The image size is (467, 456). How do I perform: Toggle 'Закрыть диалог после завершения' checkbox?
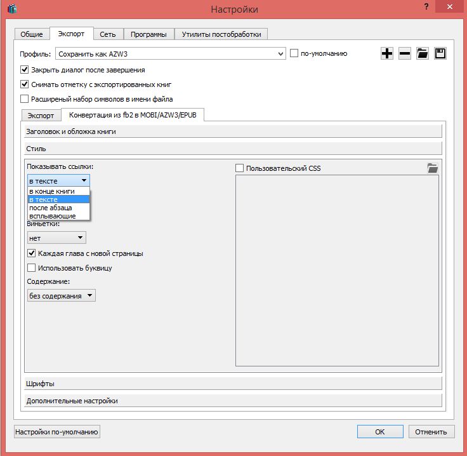pos(25,70)
